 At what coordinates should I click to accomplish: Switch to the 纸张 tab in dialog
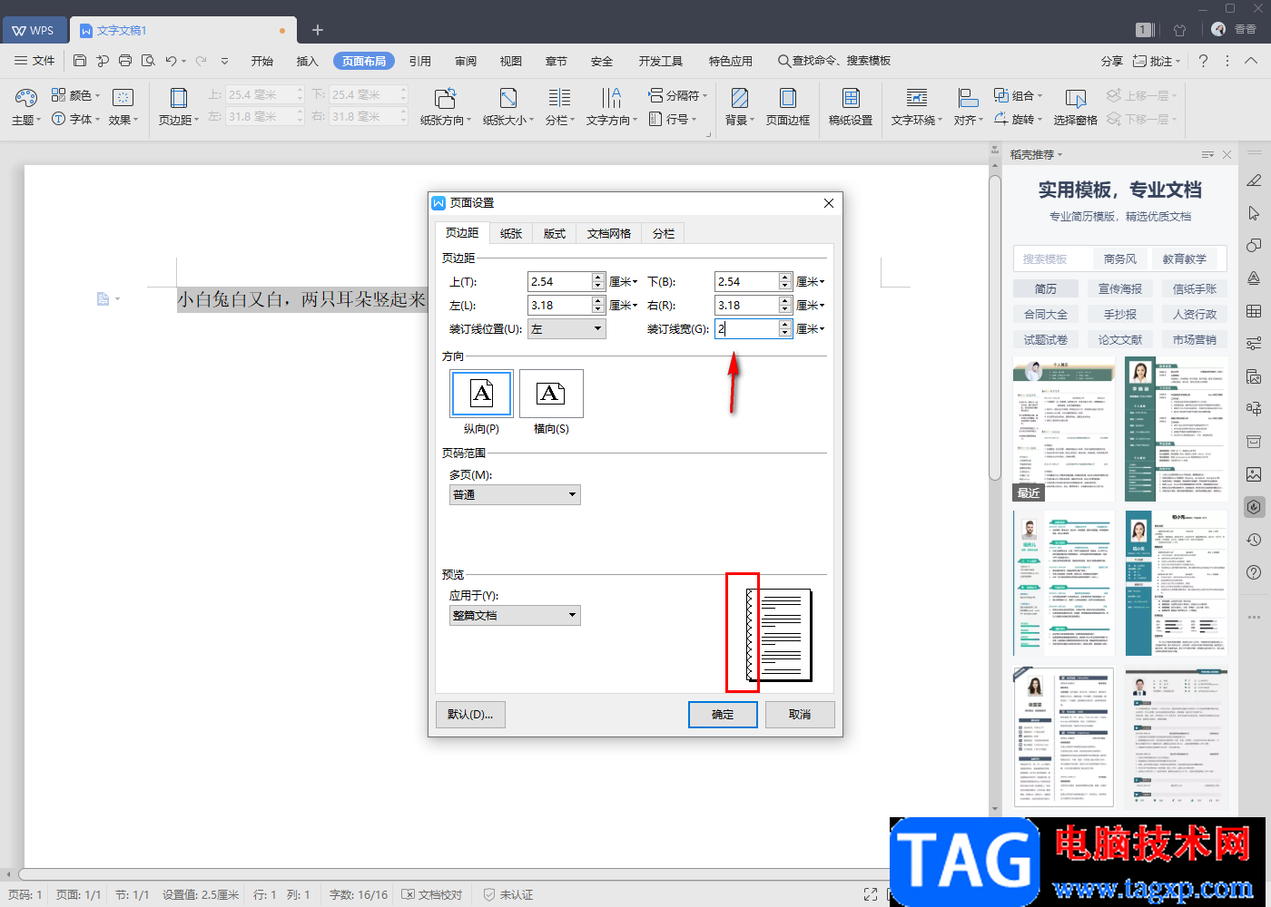[511, 233]
